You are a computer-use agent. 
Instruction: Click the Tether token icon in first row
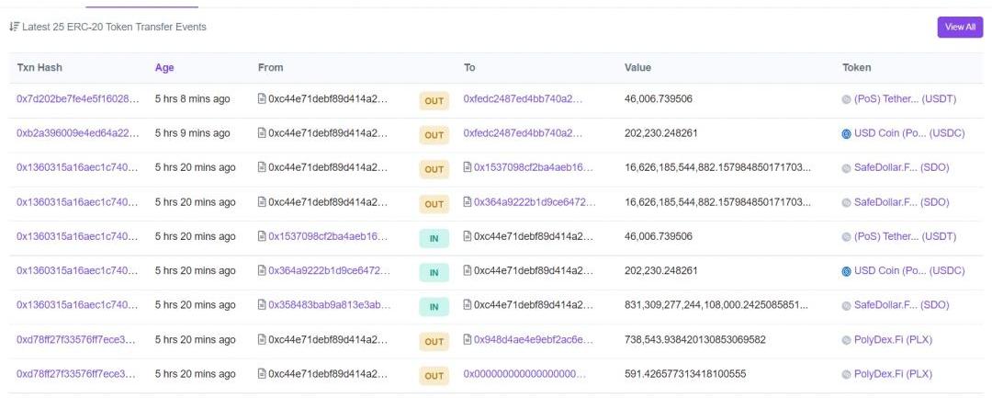tap(846, 99)
